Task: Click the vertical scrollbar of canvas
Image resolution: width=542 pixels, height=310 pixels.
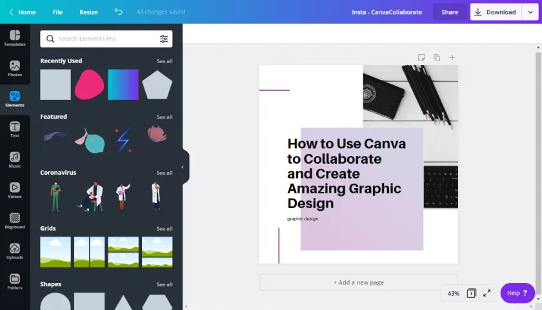Action: (538, 173)
